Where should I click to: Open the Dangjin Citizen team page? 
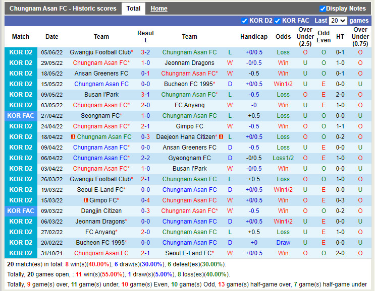pos(101,211)
